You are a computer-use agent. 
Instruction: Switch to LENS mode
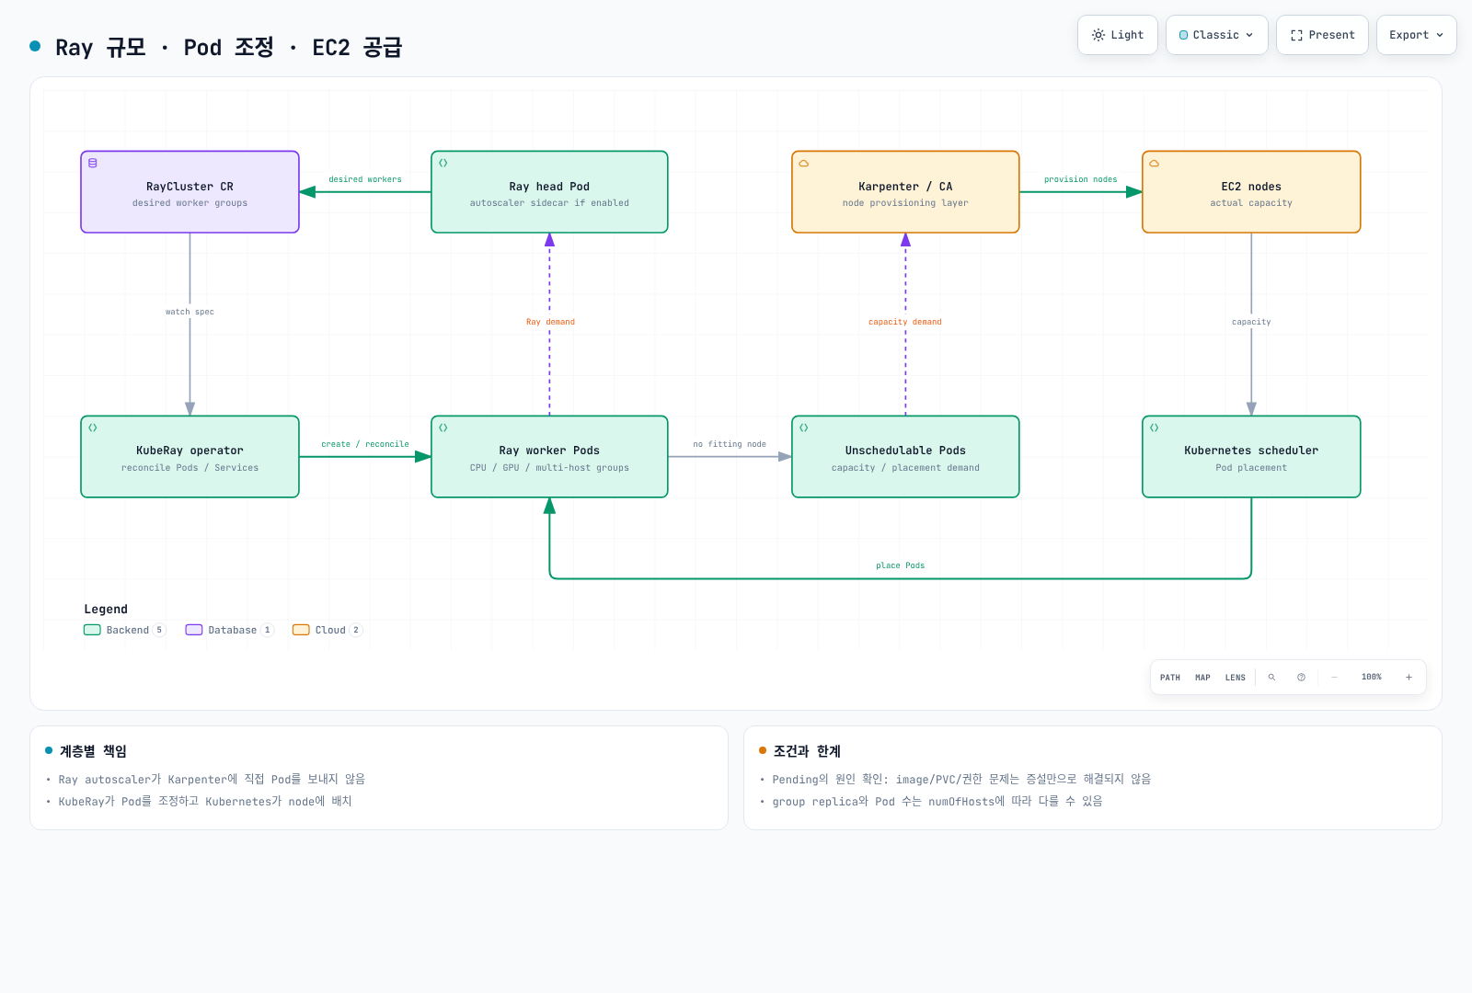[x=1236, y=678]
